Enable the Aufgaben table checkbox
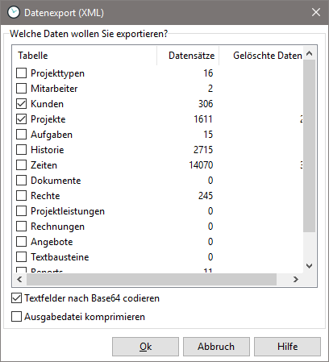Screen dimensions: 329x362 point(21,135)
